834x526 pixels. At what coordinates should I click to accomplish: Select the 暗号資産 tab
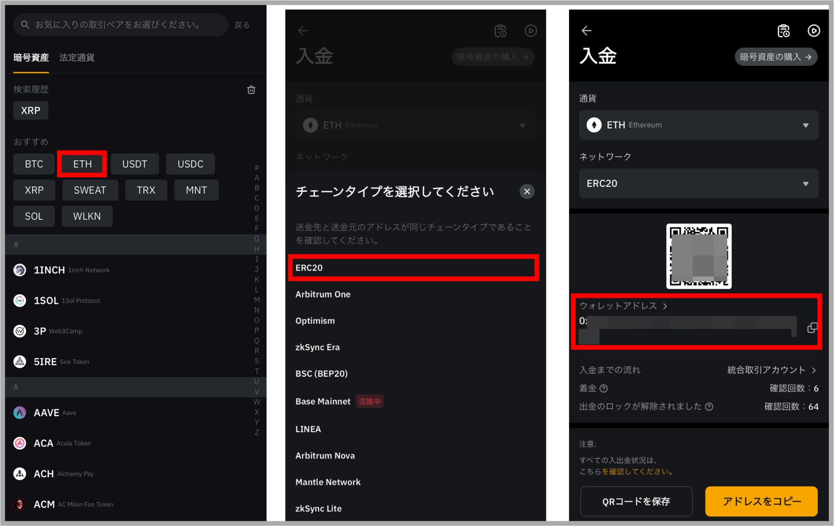coord(31,57)
